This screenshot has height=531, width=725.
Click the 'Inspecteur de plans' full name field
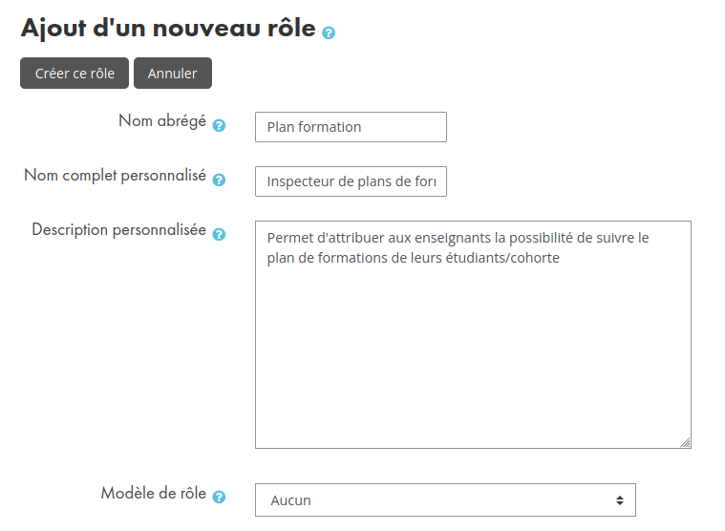click(351, 181)
